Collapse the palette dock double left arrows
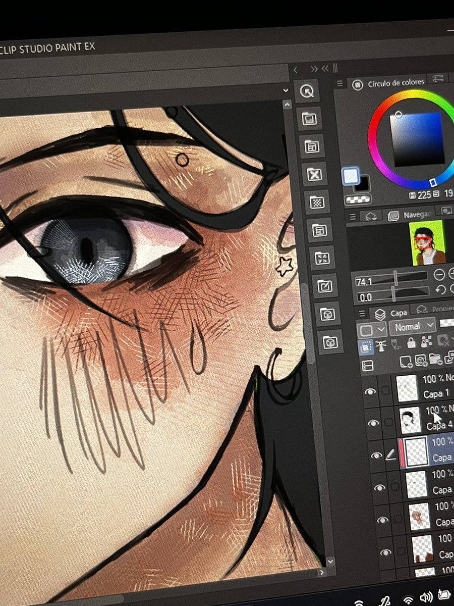 (325, 69)
